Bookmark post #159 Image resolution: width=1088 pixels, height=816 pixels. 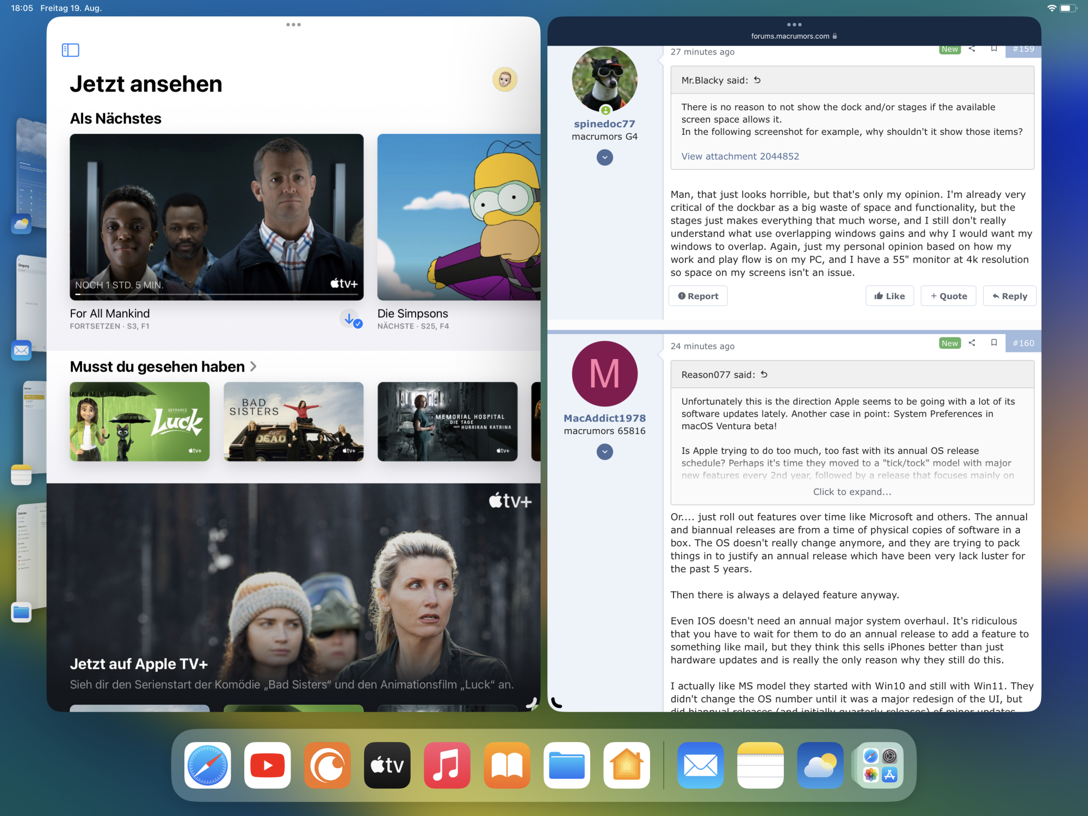994,49
